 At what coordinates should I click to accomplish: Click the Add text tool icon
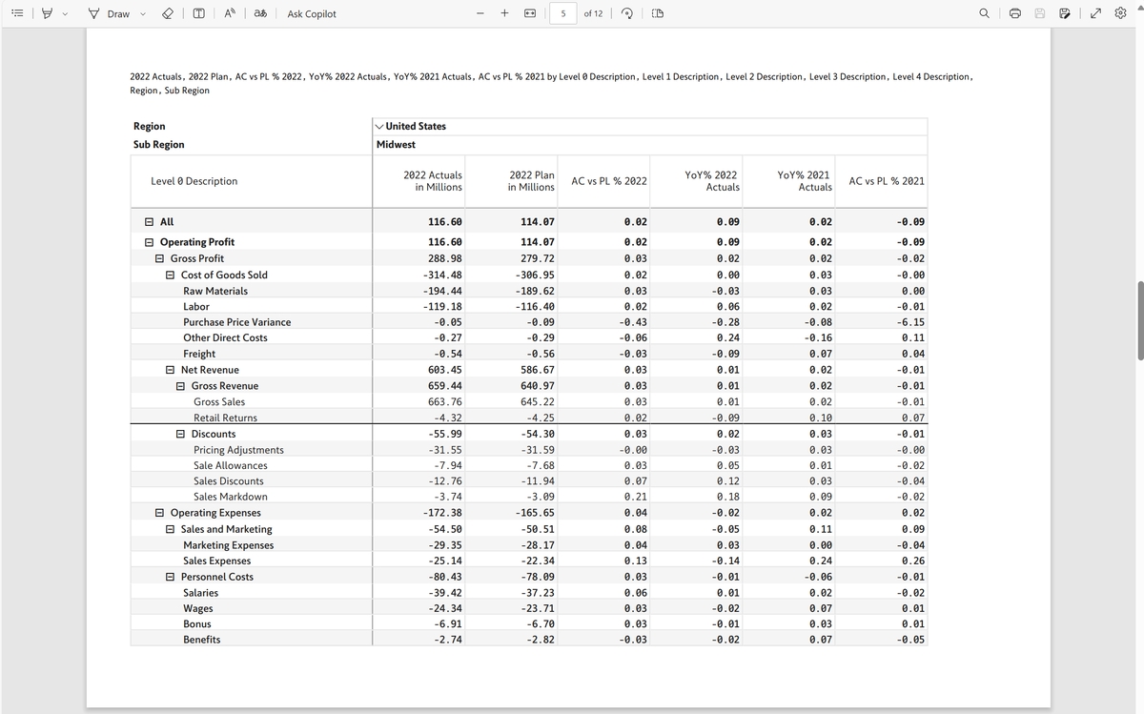click(199, 13)
